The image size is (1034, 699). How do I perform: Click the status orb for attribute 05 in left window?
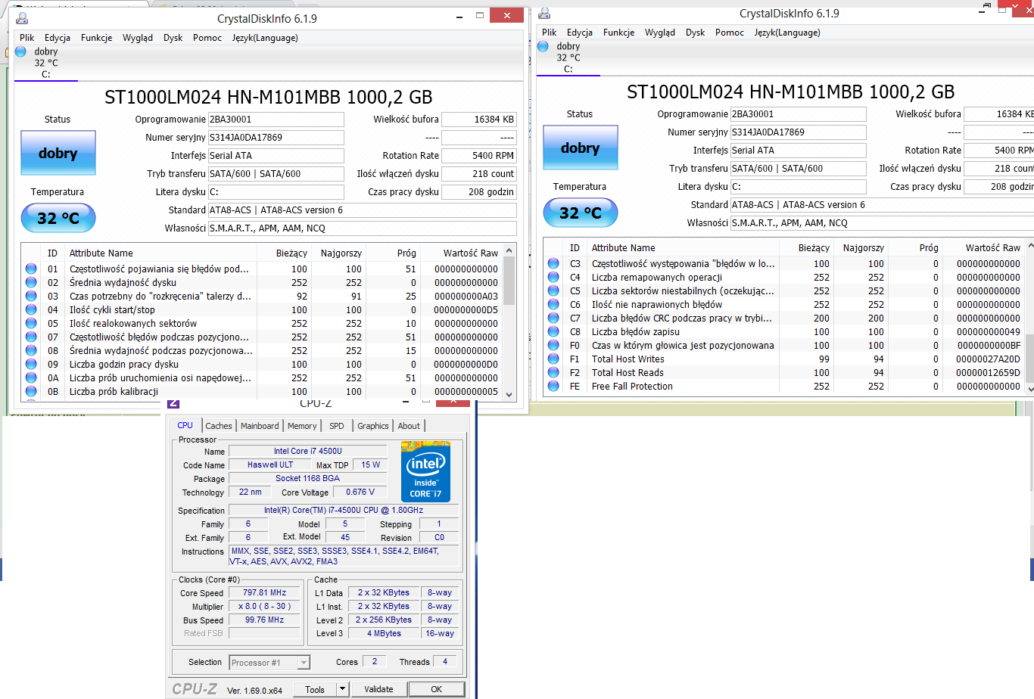click(x=31, y=323)
